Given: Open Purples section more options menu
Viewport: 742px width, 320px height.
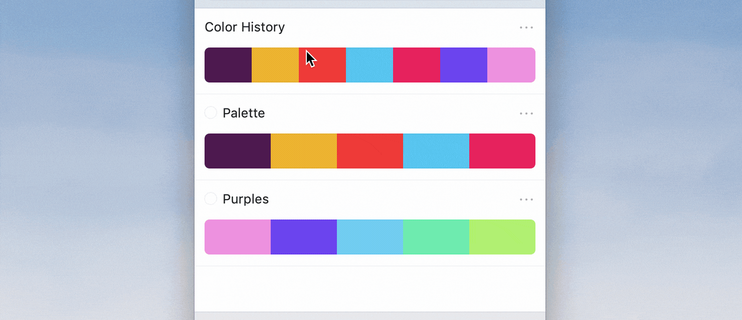Looking at the screenshot, I should click(x=526, y=199).
